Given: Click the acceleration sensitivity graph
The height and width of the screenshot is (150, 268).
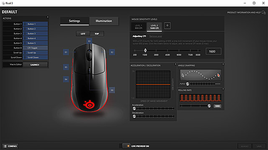Looking at the screenshot, I should point(153,84).
